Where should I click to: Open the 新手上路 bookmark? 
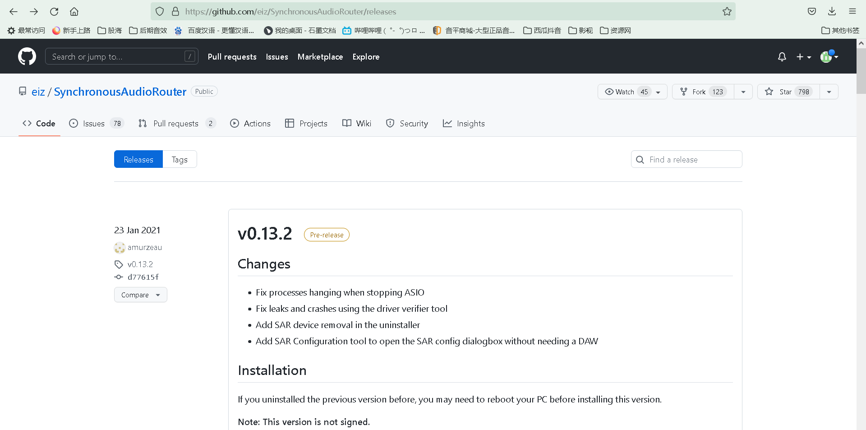(71, 30)
